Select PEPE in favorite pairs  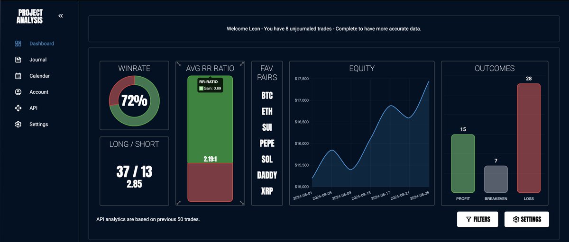(x=267, y=143)
